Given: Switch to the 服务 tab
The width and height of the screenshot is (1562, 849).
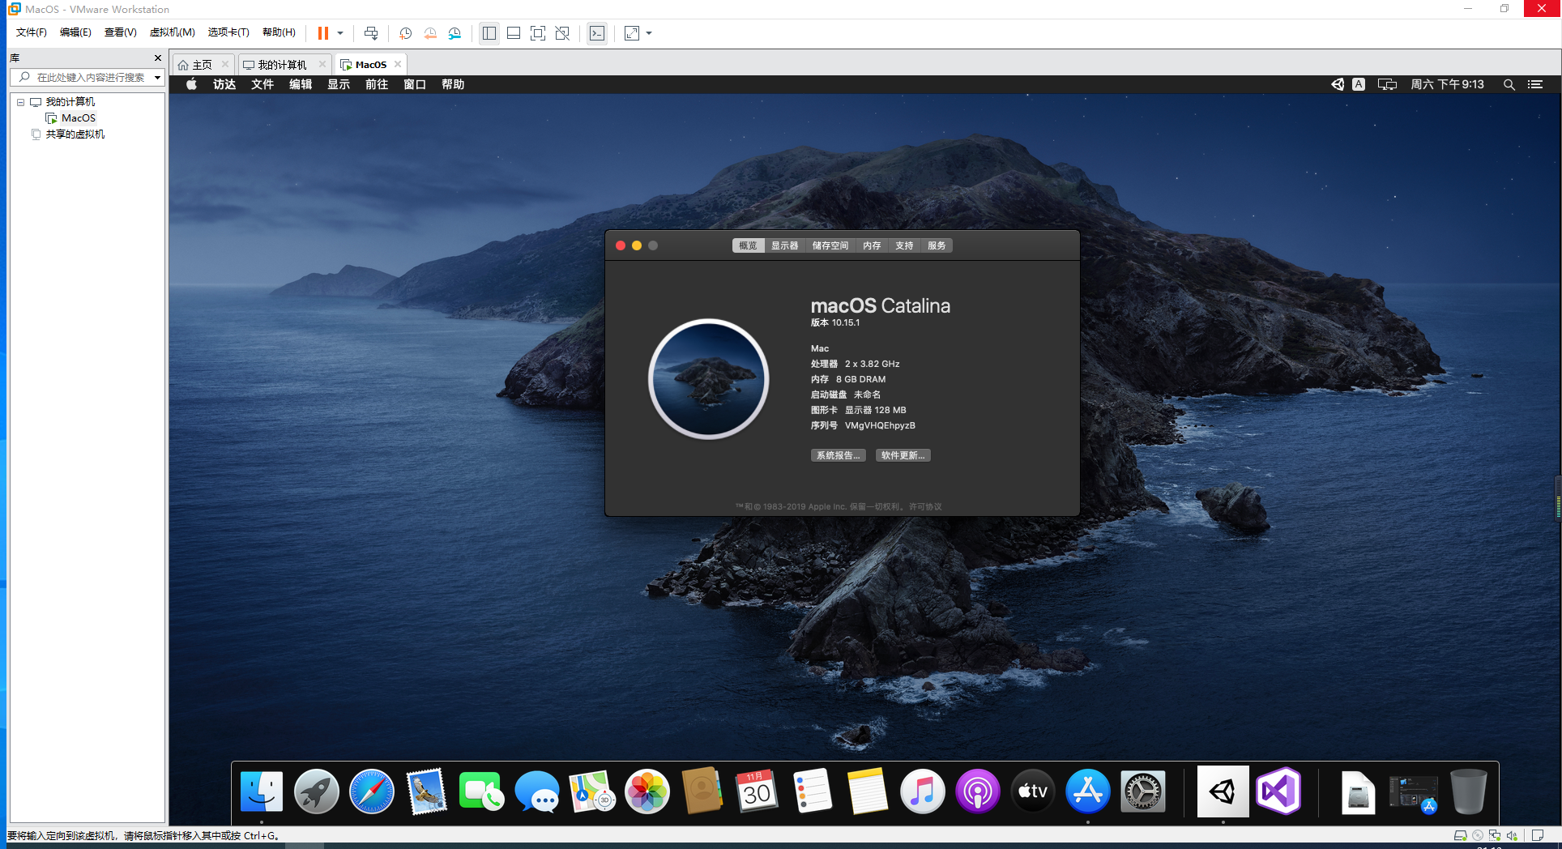Looking at the screenshot, I should pos(937,245).
